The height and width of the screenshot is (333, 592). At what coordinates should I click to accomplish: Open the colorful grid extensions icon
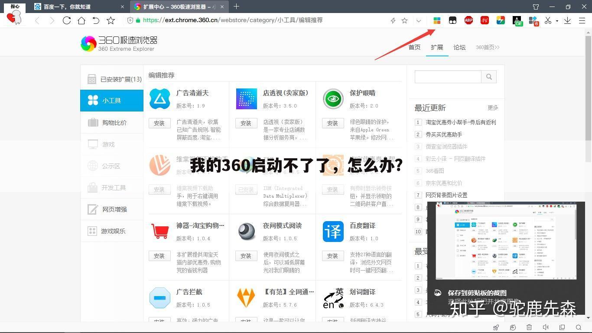point(437,20)
